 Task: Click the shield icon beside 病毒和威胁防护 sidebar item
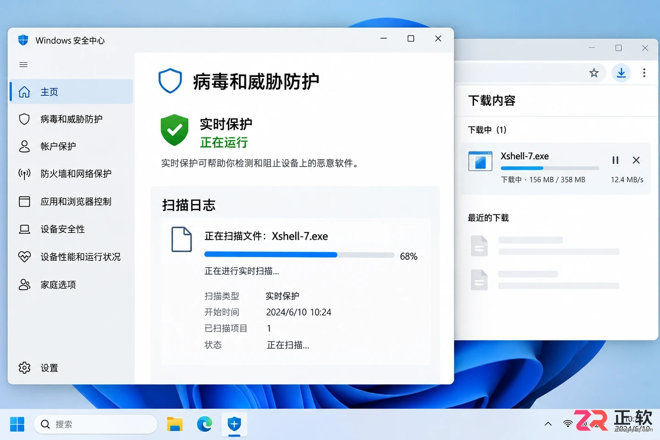(x=24, y=119)
